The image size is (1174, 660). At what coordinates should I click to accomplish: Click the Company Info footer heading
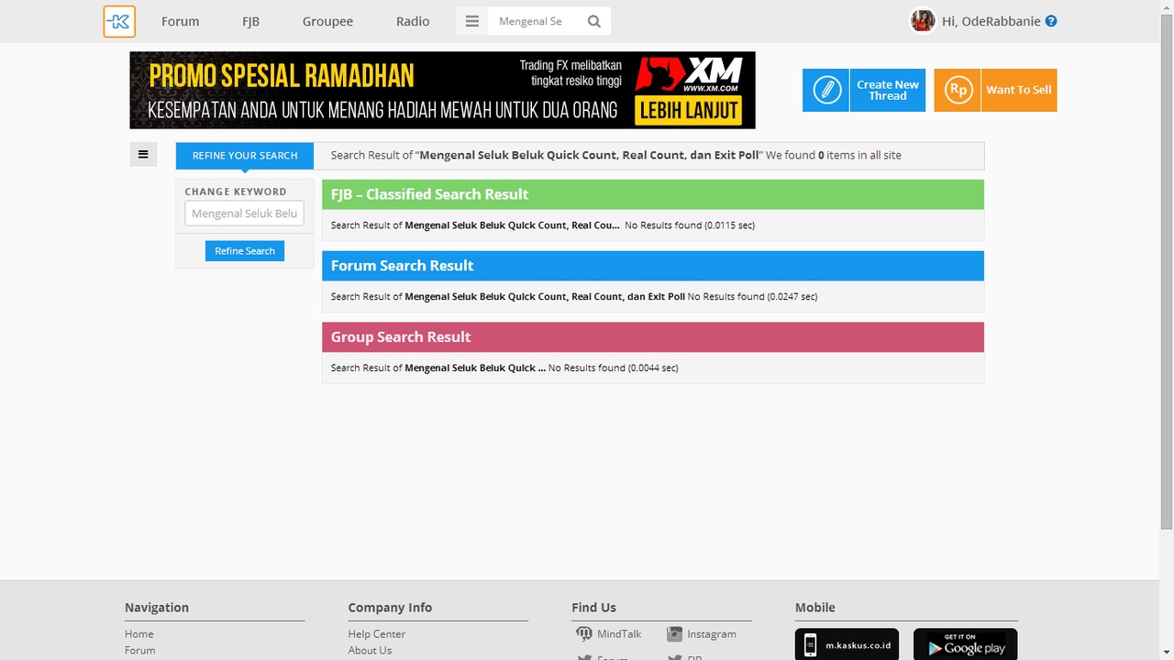[x=390, y=608]
